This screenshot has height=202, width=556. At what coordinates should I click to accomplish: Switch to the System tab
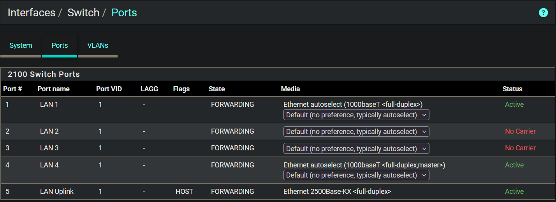(x=21, y=45)
